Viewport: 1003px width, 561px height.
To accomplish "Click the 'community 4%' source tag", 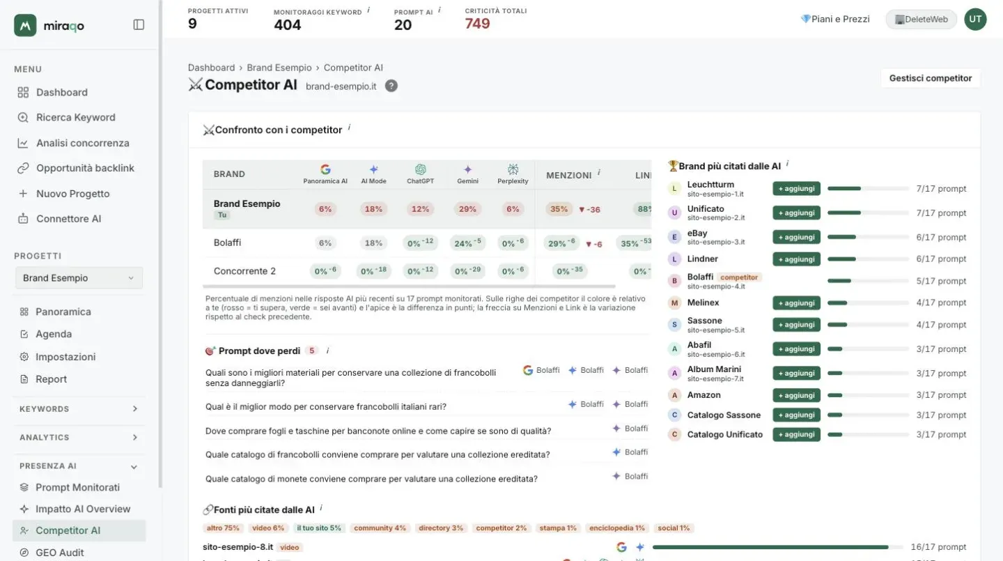I will tap(380, 528).
